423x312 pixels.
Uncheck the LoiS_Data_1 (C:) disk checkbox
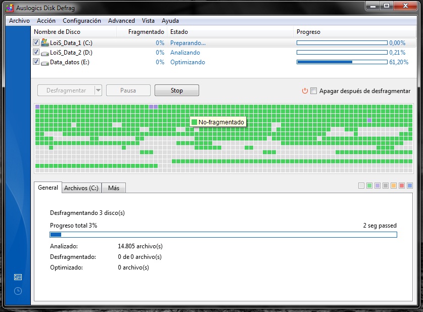click(x=36, y=42)
